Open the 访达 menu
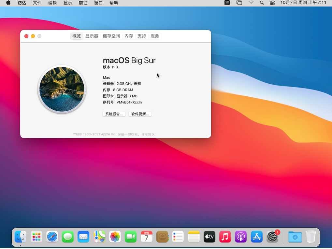Screen dimensions: 332x249 point(22,3)
